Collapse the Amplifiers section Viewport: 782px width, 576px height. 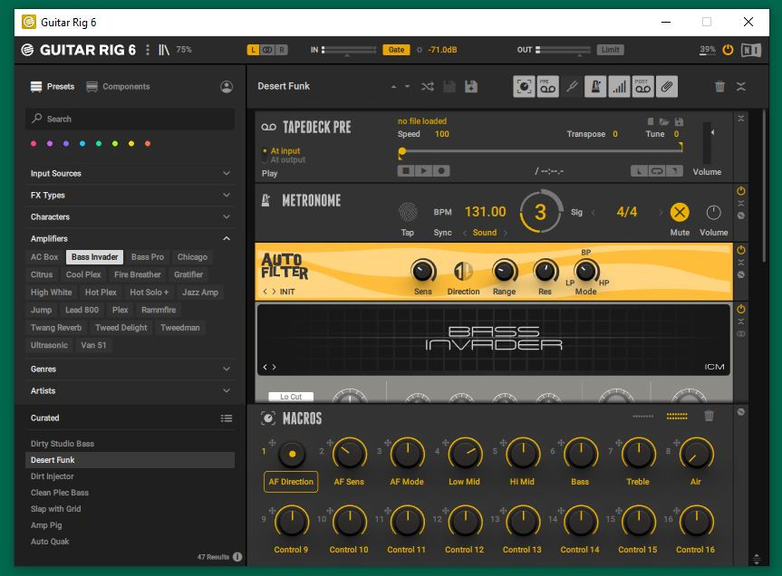tap(130, 239)
